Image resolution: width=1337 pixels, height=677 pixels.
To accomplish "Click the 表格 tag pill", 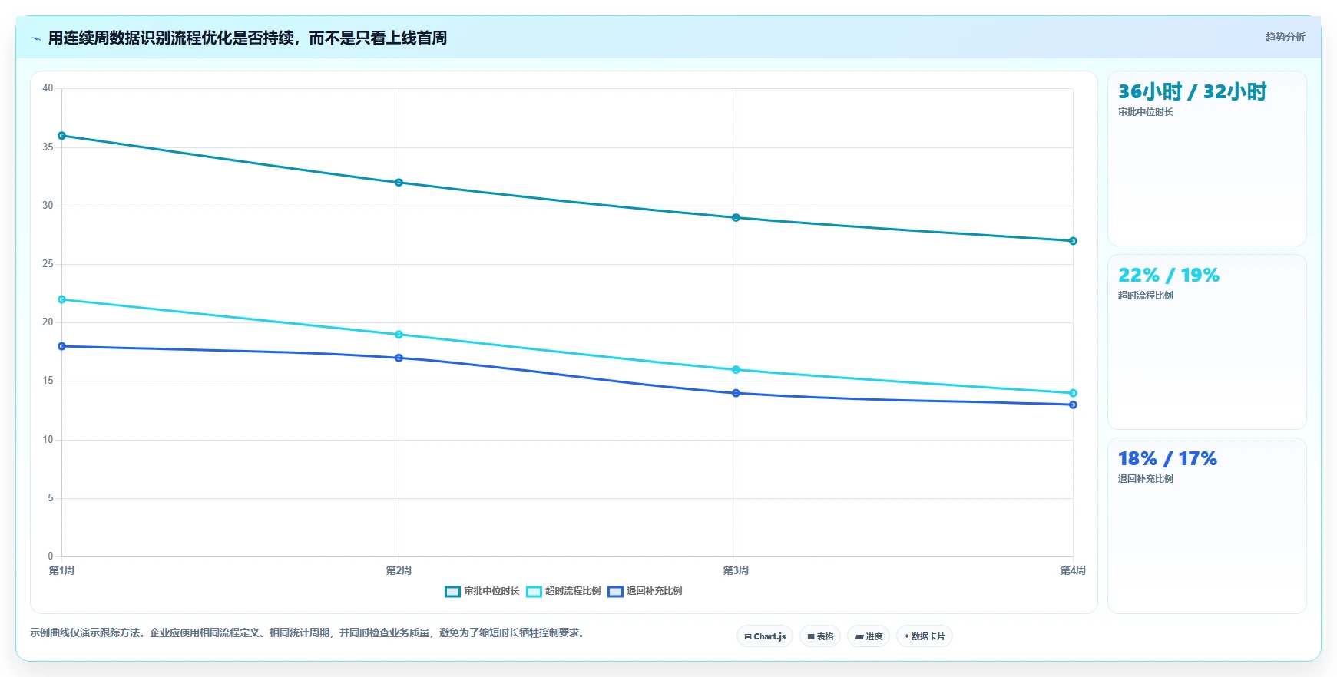I will [820, 636].
